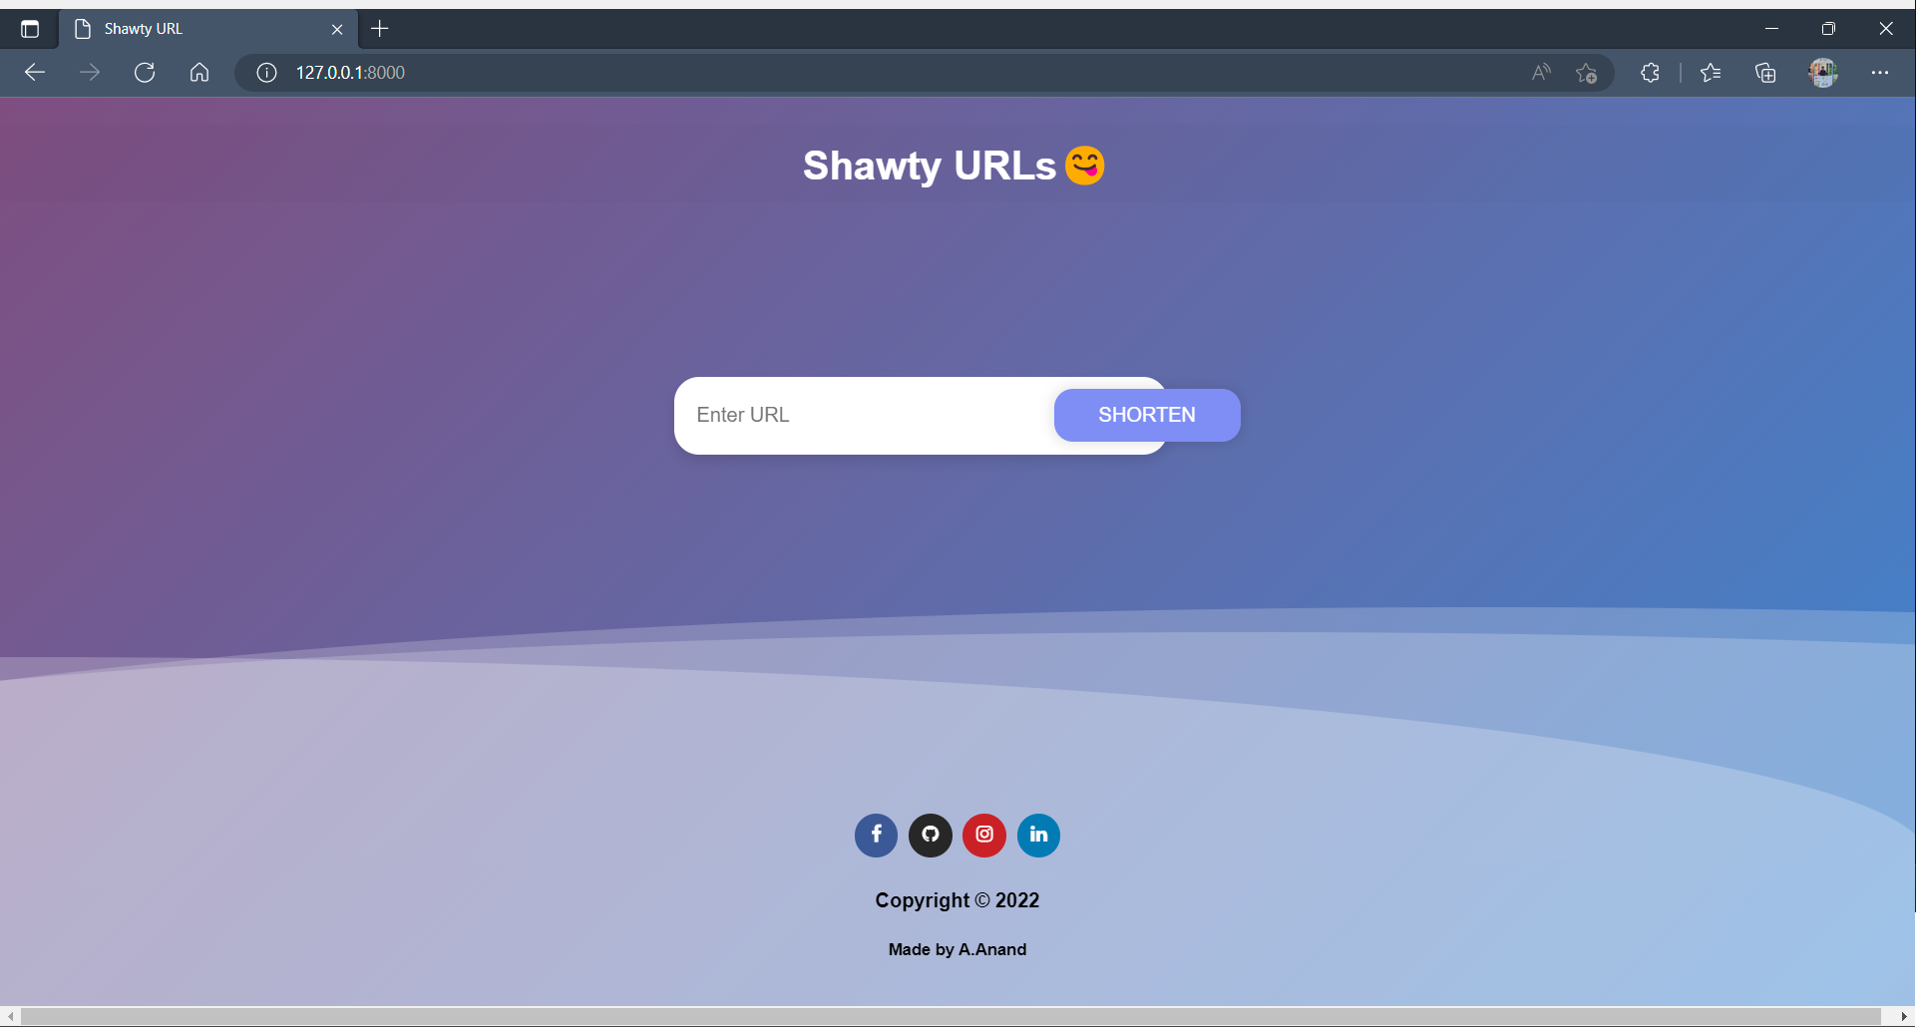The width and height of the screenshot is (1916, 1027).
Task: Open the browser Extensions icon
Action: coord(1650,72)
